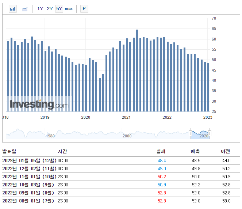The image size is (242, 209).
Task: Click the 2022 x-axis label
Action: [167, 117]
